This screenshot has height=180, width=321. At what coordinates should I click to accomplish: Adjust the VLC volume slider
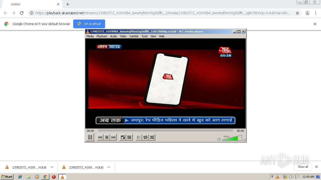point(232,138)
